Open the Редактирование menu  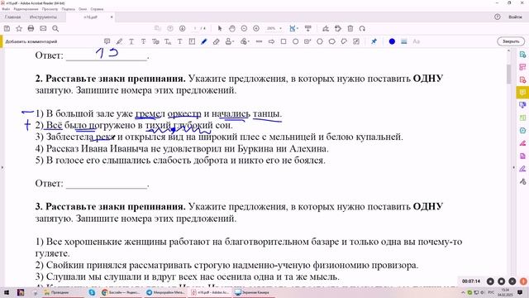26,9
